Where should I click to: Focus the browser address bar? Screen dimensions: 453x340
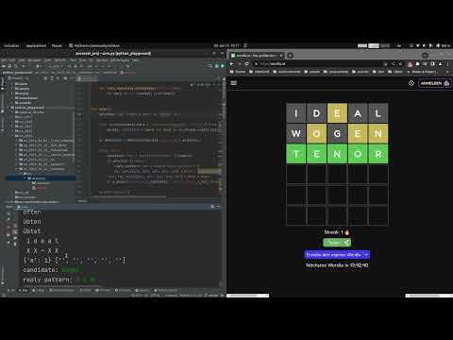(318, 64)
